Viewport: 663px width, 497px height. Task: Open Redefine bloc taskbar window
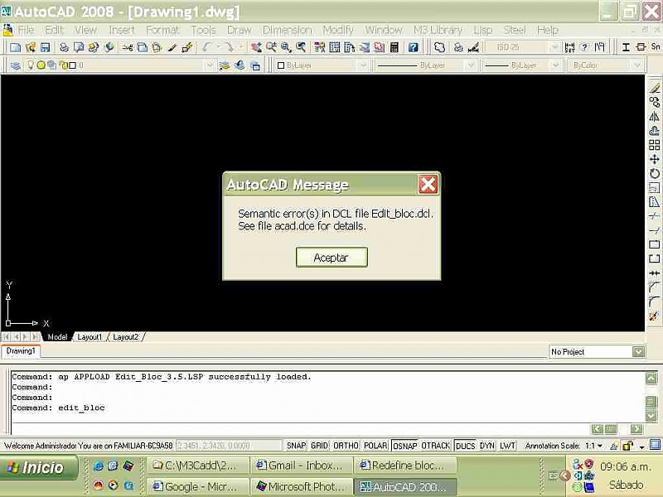tap(404, 466)
